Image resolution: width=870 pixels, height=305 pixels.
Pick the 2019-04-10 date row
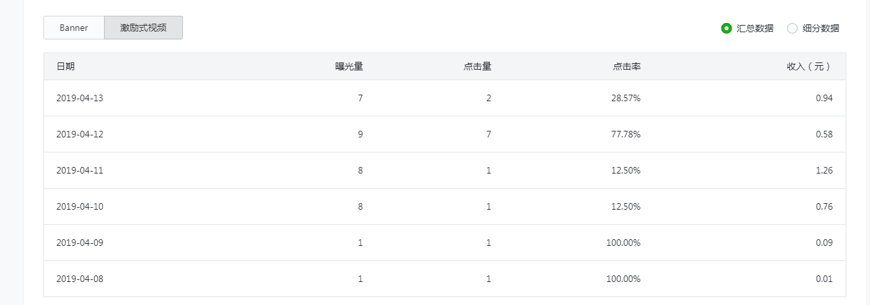coord(80,206)
